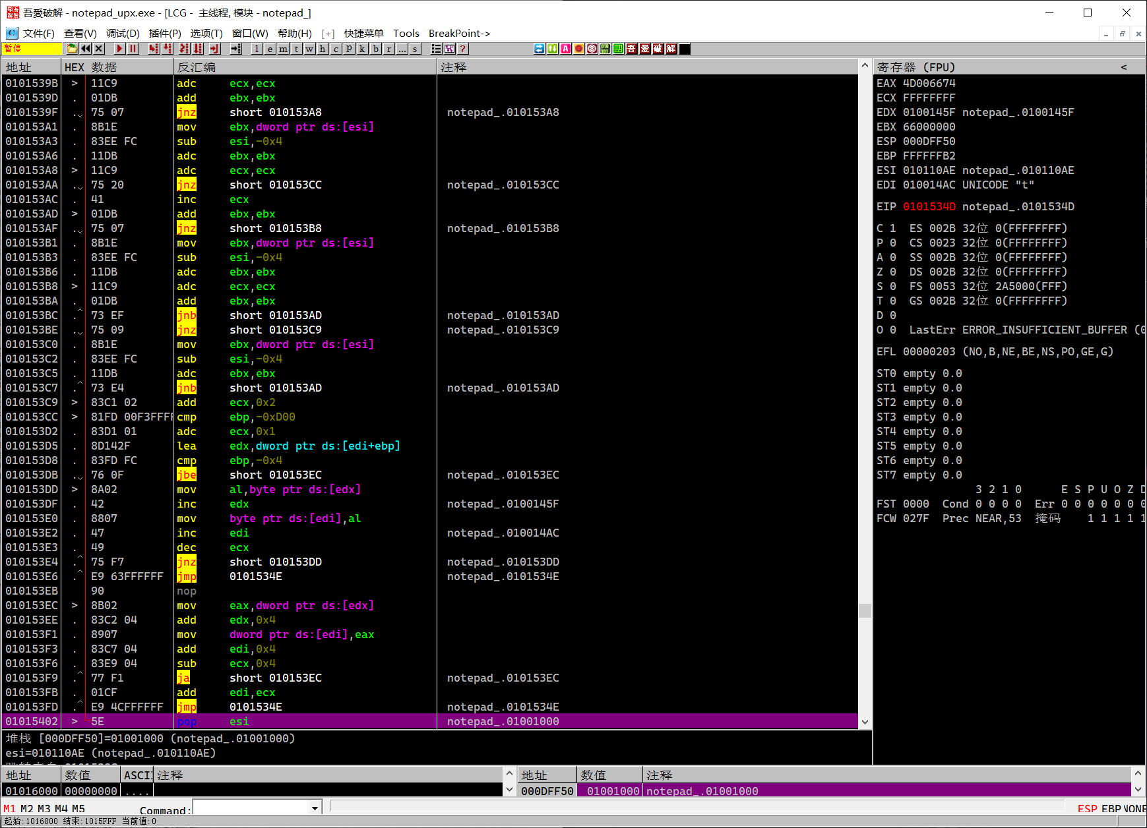Click the Restart program rewind icon
The height and width of the screenshot is (828, 1147).
[86, 49]
